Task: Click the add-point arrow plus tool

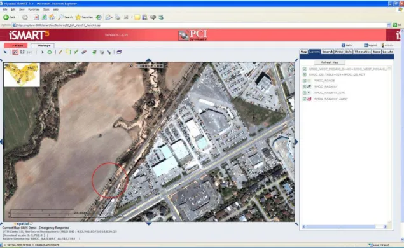Action: 109,52
